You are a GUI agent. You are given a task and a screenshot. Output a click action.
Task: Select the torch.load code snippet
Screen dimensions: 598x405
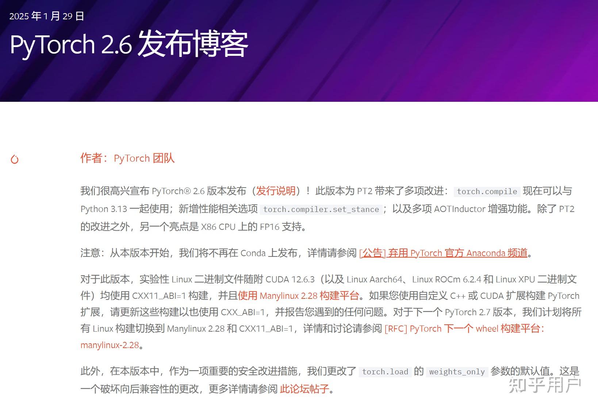click(x=385, y=371)
